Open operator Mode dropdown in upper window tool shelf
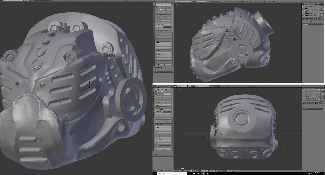Viewport: 325px width, 175px height. (163, 72)
